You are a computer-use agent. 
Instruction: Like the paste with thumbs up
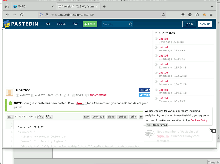tap(40, 117)
